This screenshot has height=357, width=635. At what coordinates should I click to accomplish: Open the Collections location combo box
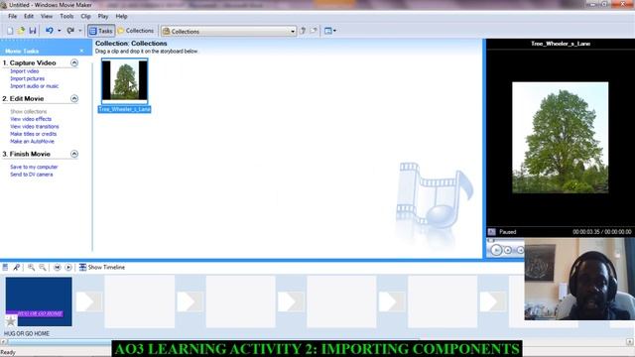click(228, 31)
